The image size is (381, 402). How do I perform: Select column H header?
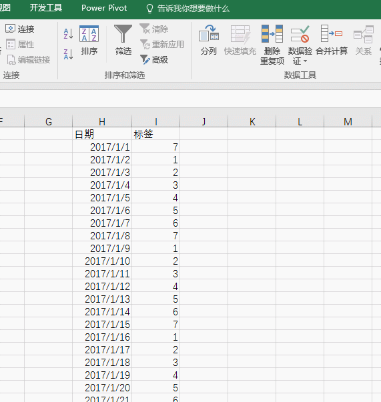coord(102,121)
